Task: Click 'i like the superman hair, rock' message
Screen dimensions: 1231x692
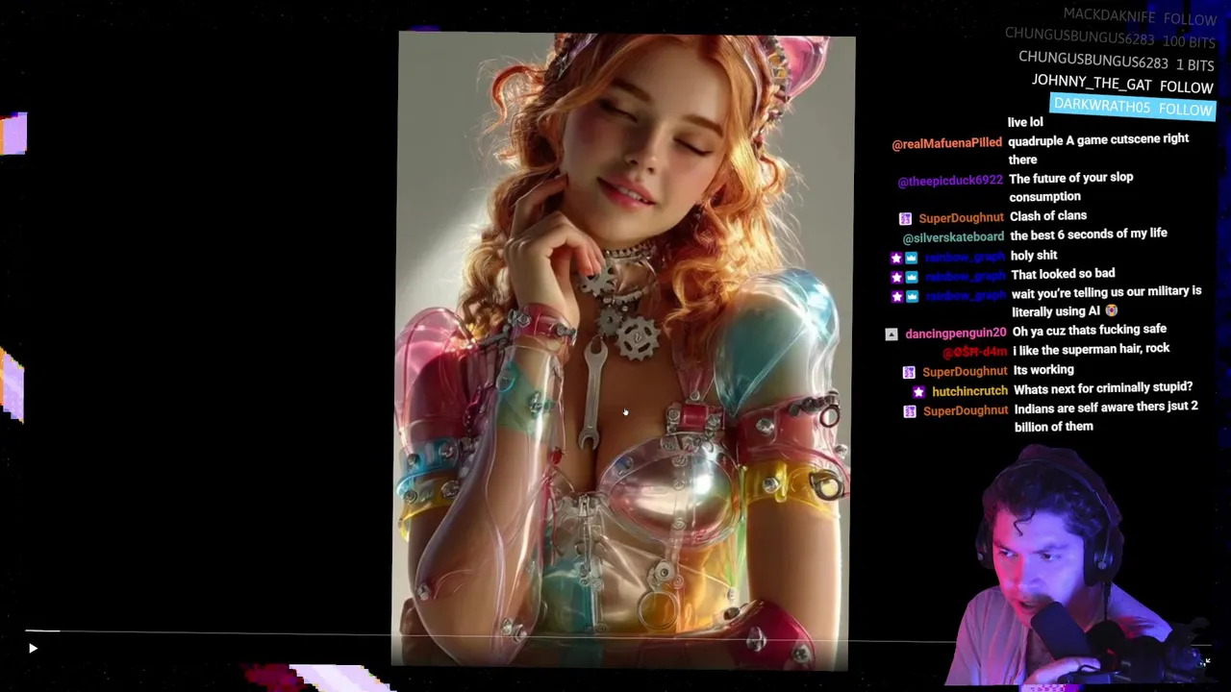Action: click(1092, 349)
